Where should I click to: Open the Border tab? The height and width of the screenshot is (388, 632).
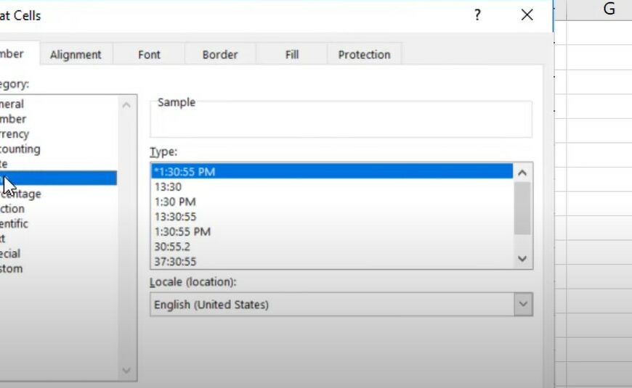[220, 54]
